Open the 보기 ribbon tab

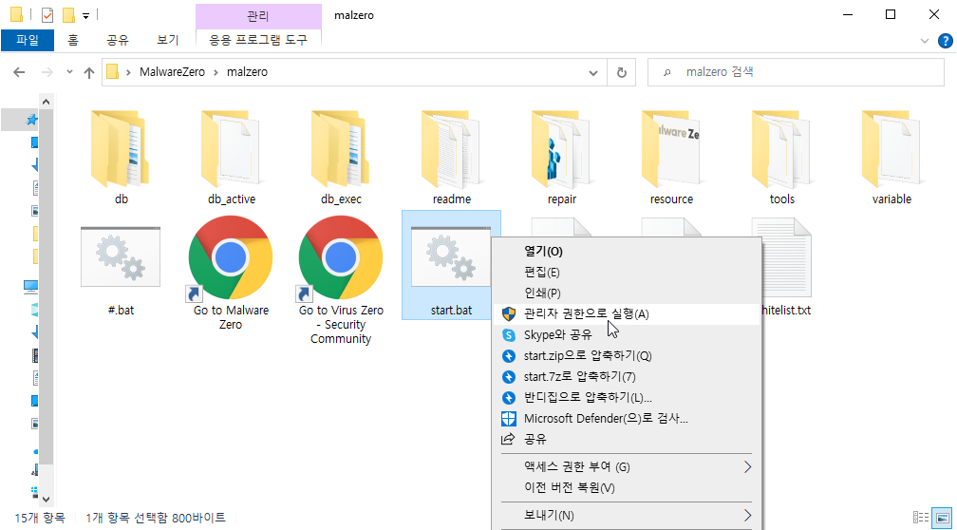tap(168, 40)
